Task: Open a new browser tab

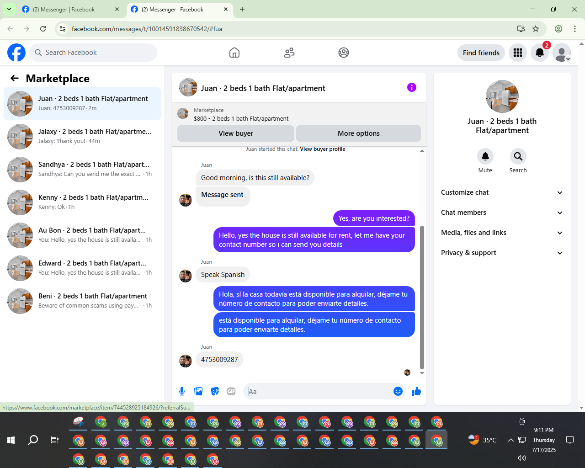Action: point(242,9)
